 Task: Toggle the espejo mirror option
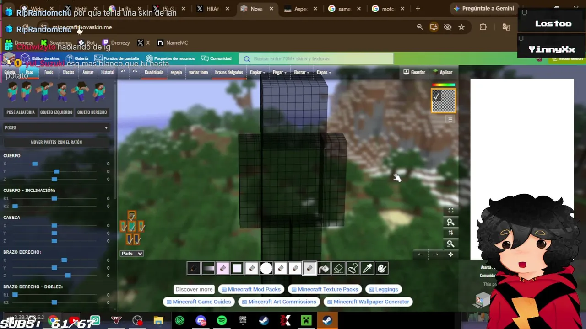coord(176,72)
